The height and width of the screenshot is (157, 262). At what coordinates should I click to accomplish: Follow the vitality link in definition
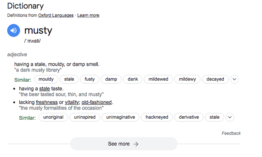(x=73, y=102)
